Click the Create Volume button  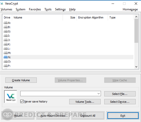21,80
